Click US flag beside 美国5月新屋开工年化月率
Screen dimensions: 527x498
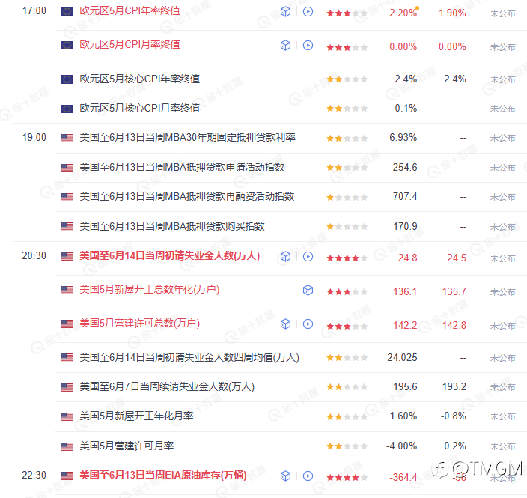pyautogui.click(x=67, y=416)
